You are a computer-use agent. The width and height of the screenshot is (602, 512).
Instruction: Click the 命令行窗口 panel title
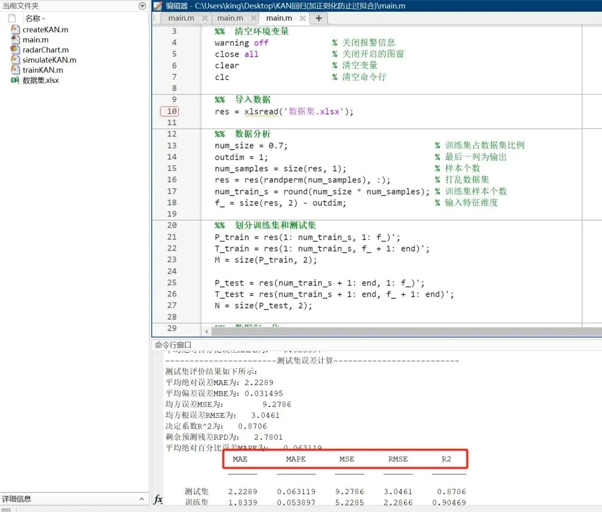(173, 345)
